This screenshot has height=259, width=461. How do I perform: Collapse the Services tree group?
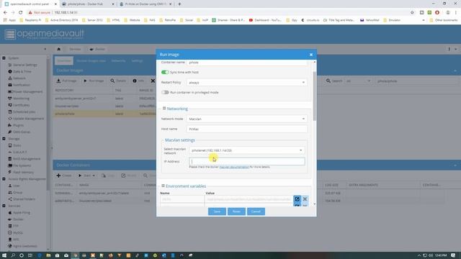click(4, 206)
